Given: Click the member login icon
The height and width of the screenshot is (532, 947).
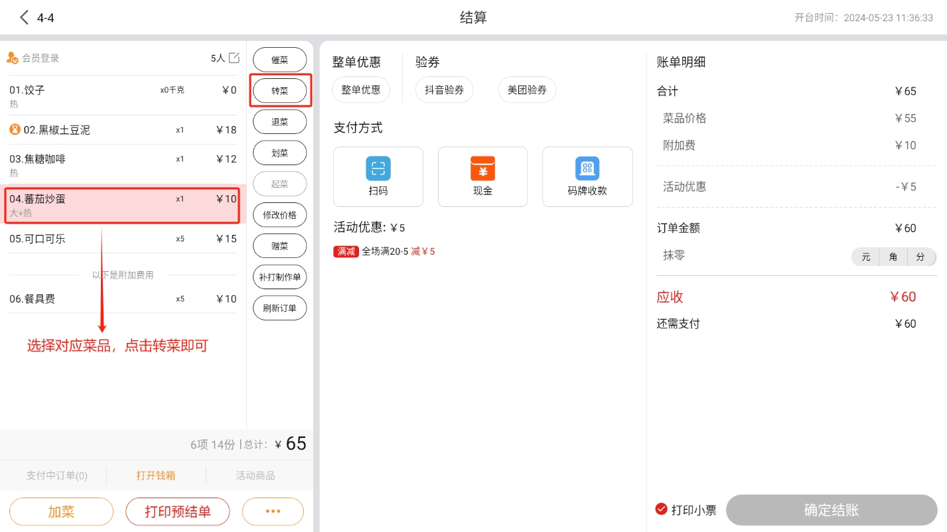Looking at the screenshot, I should pyautogui.click(x=13, y=58).
